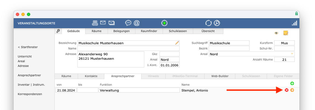The image size is (315, 110).
Task: Go back via Startfenster link
Action: point(28,47)
